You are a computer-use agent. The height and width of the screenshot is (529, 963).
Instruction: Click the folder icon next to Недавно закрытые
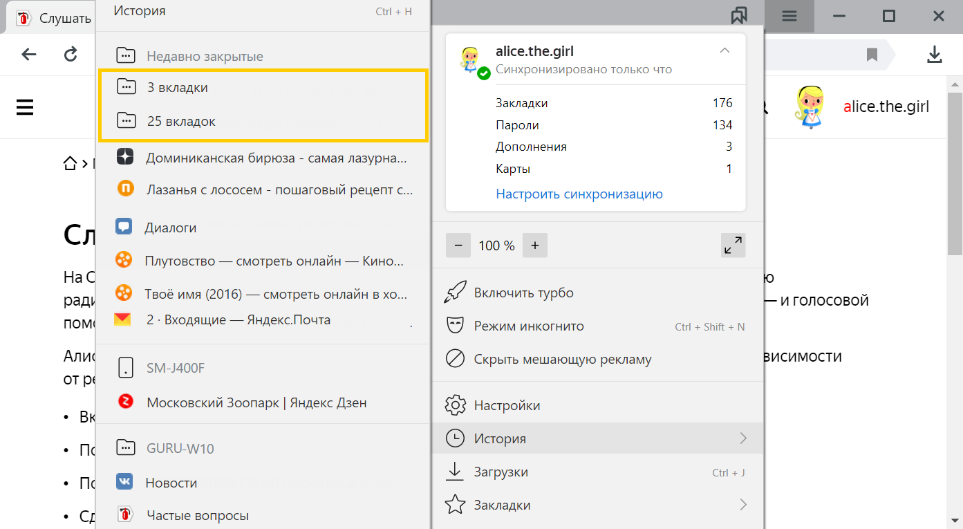[x=126, y=55]
